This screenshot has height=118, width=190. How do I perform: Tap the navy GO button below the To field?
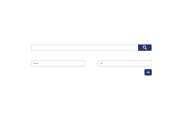148,72
